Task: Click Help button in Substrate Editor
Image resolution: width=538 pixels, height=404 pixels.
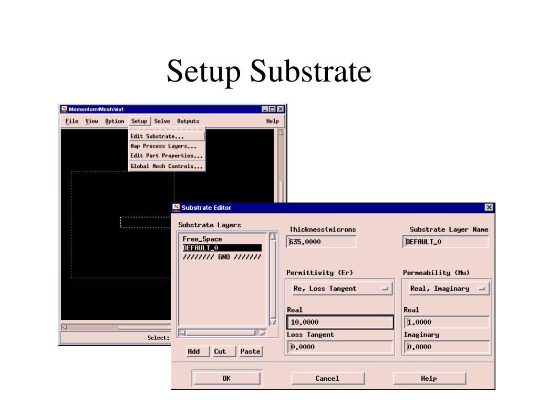Action: click(429, 378)
